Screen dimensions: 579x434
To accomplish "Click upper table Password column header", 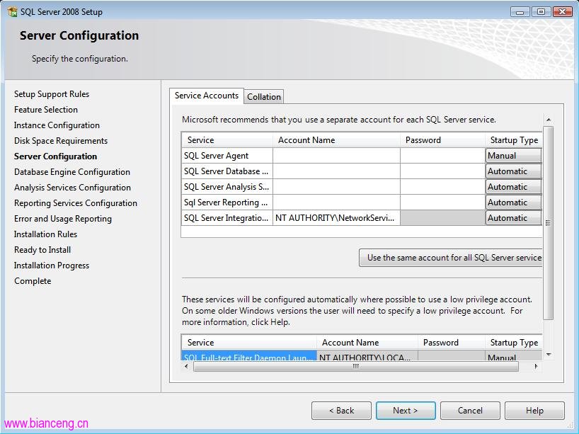I will pos(442,140).
